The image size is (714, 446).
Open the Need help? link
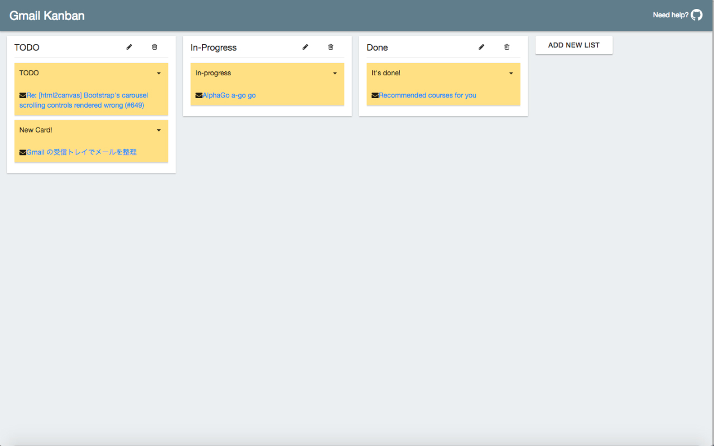coord(670,15)
